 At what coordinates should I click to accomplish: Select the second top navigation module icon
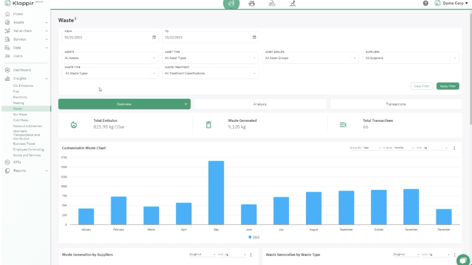click(254, 3)
